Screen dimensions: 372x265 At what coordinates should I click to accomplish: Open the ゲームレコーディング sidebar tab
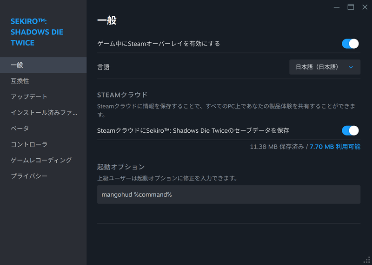pos(43,160)
